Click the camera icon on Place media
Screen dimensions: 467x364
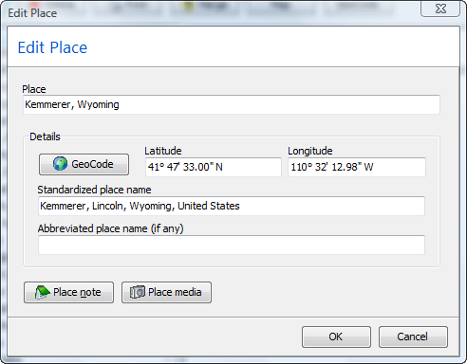(x=138, y=292)
